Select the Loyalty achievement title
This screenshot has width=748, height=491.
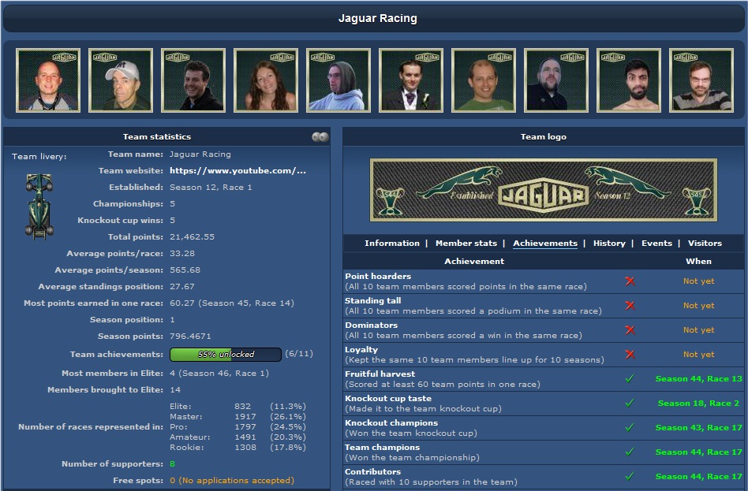361,349
